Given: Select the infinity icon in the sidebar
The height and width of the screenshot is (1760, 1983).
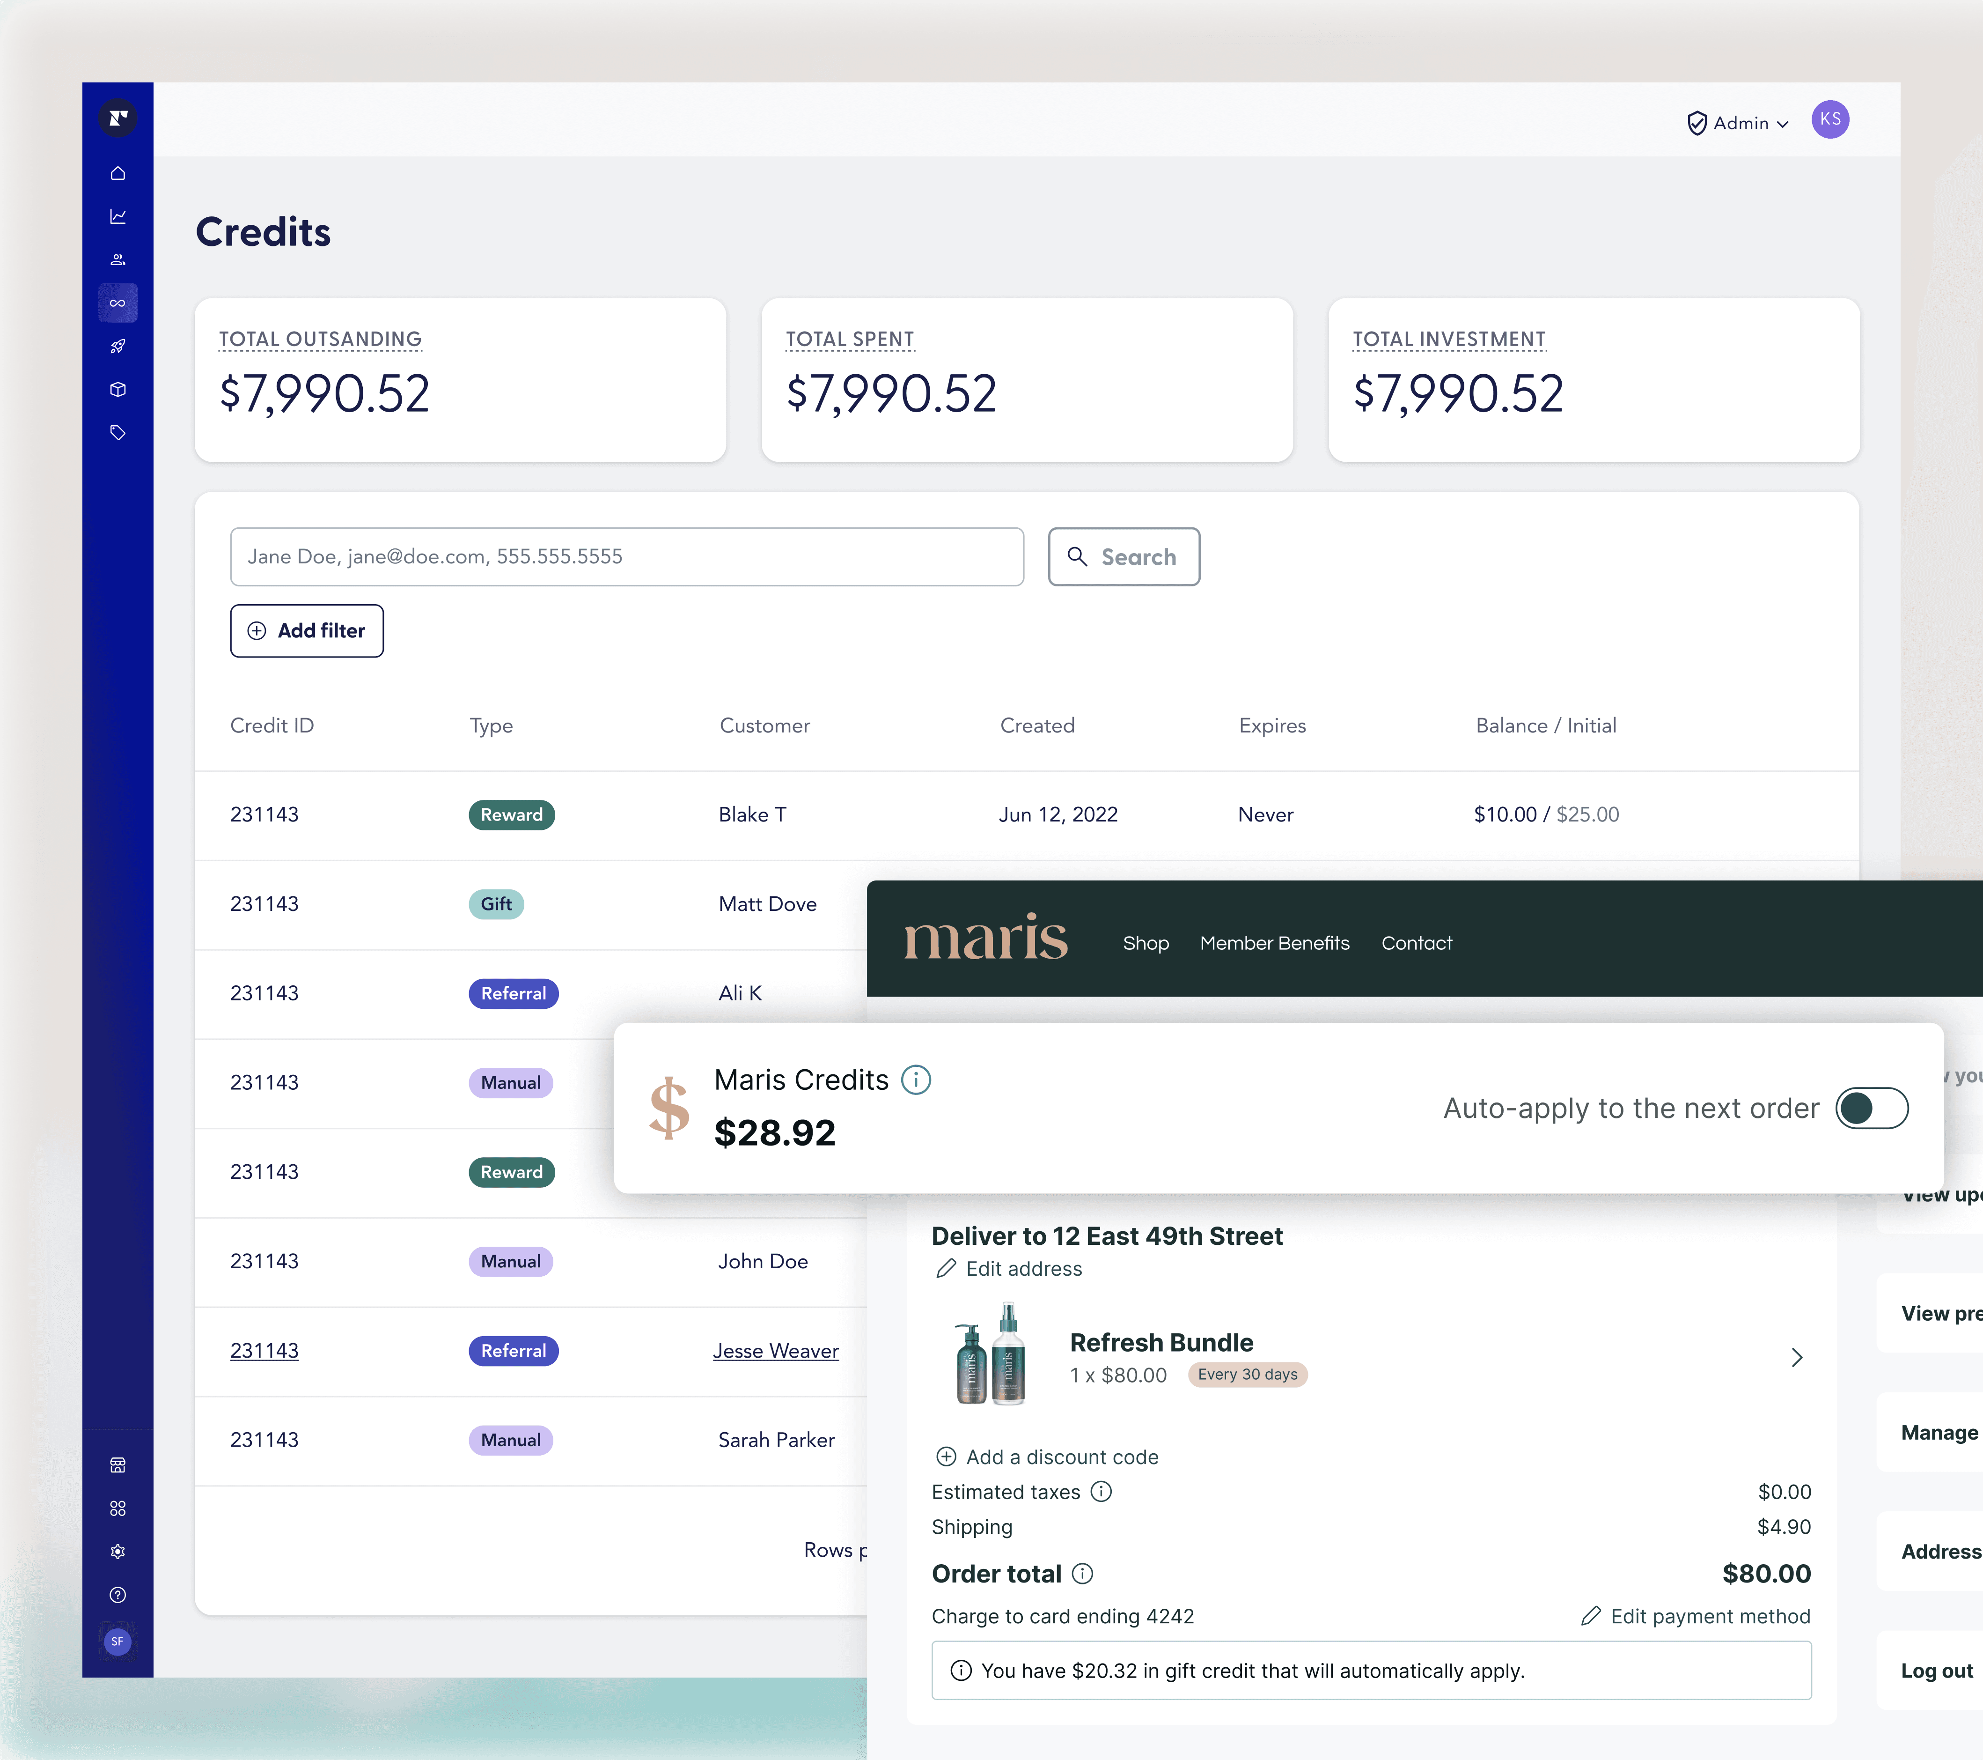Looking at the screenshot, I should (x=118, y=303).
